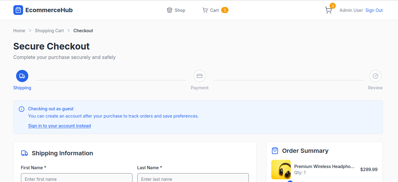Click the Shipping truck step icon
Image resolution: width=398 pixels, height=182 pixels.
22,76
